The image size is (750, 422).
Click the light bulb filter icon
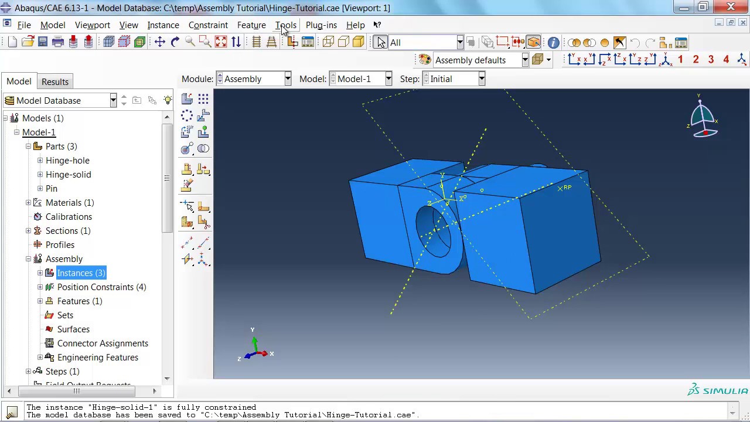[x=168, y=100]
